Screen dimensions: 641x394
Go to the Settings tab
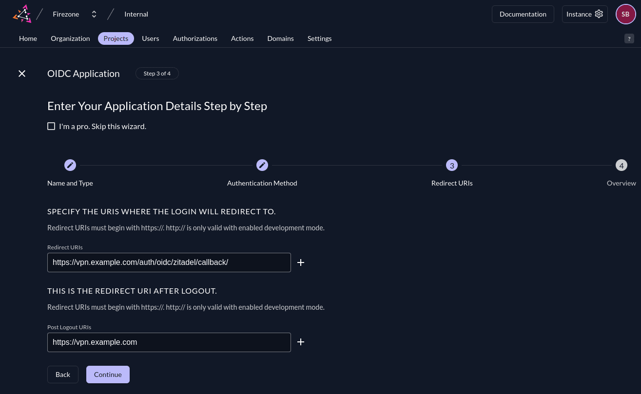[x=319, y=38]
